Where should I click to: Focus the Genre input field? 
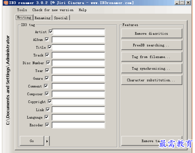pos(78,79)
